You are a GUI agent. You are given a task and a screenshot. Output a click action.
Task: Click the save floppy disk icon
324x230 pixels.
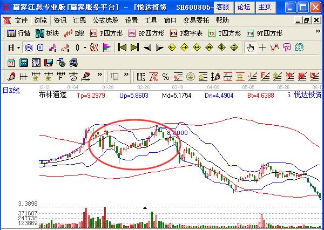(x=48, y=62)
